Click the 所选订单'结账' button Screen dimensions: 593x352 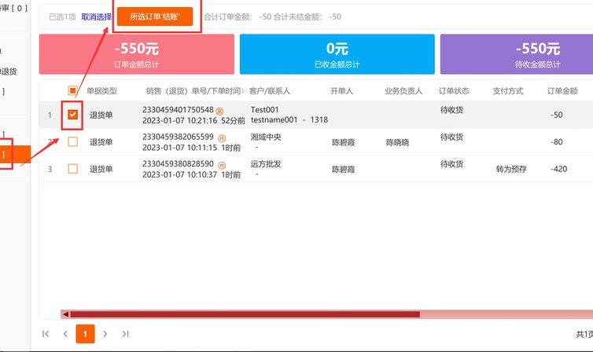pos(155,16)
